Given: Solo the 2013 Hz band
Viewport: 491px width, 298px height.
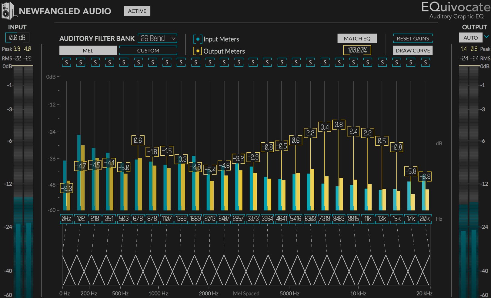Looking at the screenshot, I should click(x=210, y=62).
